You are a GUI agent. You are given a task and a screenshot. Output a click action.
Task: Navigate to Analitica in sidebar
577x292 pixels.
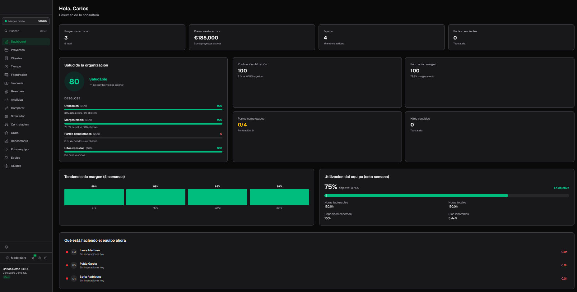[17, 100]
